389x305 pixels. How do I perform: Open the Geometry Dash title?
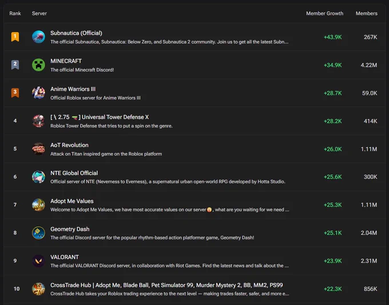pos(70,229)
